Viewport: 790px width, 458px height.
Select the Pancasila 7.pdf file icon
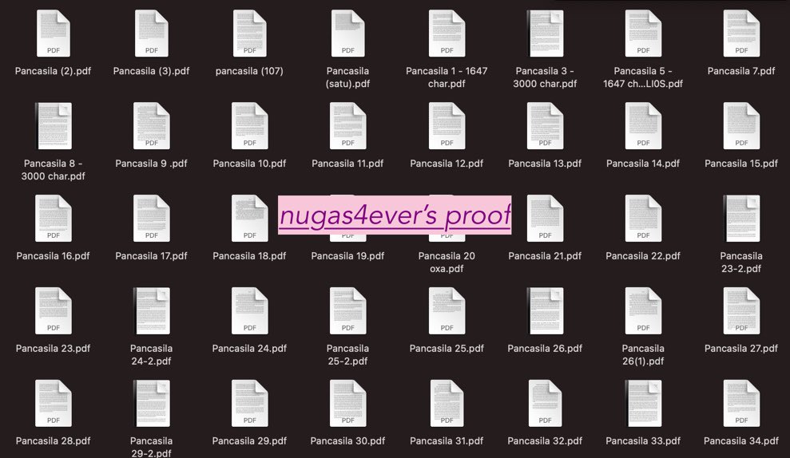coord(741,34)
